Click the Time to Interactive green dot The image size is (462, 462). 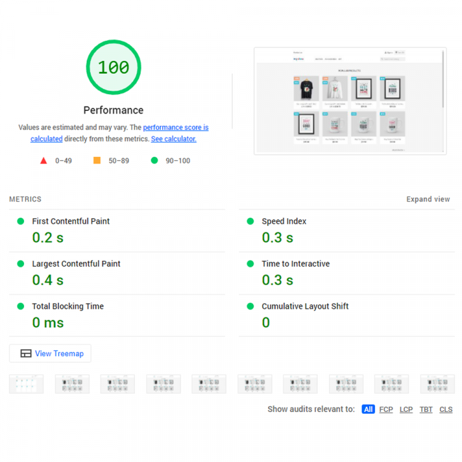[x=250, y=264]
